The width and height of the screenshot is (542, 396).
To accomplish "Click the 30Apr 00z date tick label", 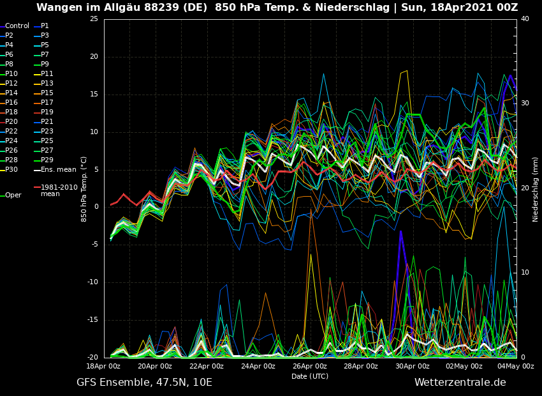I will 413,367.
